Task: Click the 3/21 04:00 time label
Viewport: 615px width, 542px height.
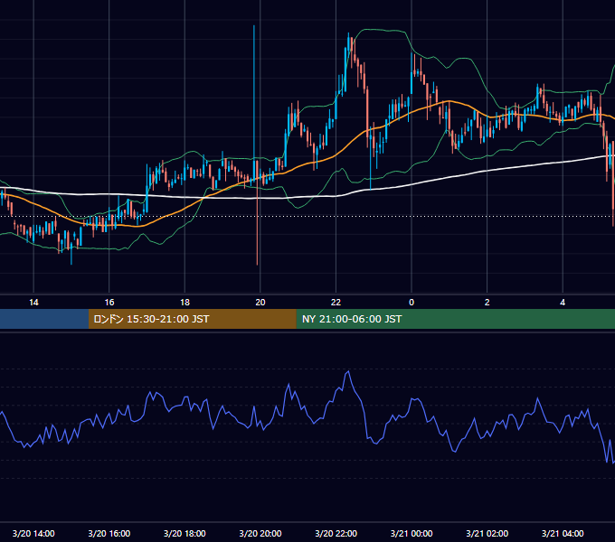Action: [x=563, y=533]
